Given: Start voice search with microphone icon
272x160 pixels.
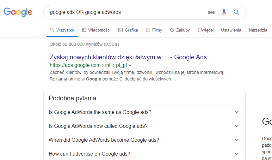Looking at the screenshot, I should tap(224, 12).
